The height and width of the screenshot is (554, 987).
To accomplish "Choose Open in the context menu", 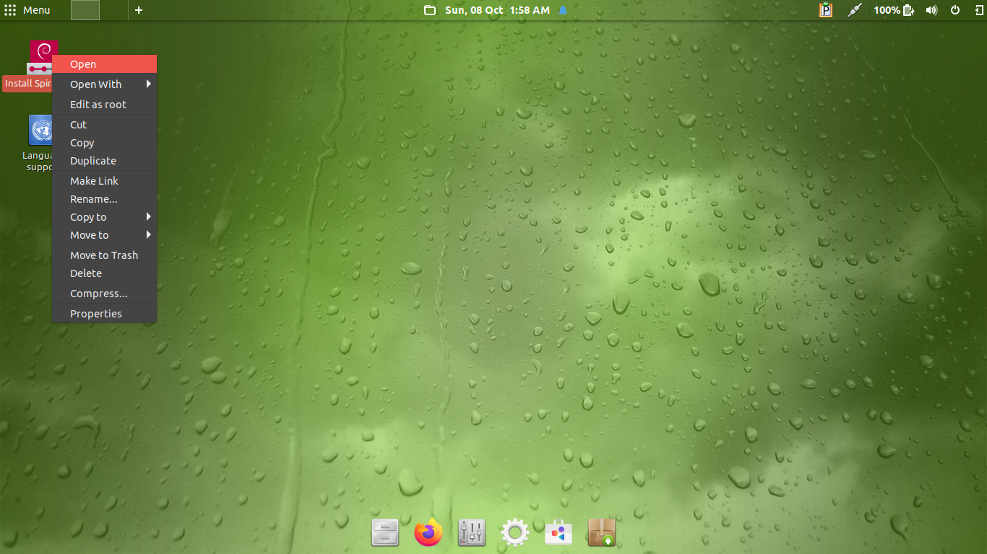I will click(104, 64).
